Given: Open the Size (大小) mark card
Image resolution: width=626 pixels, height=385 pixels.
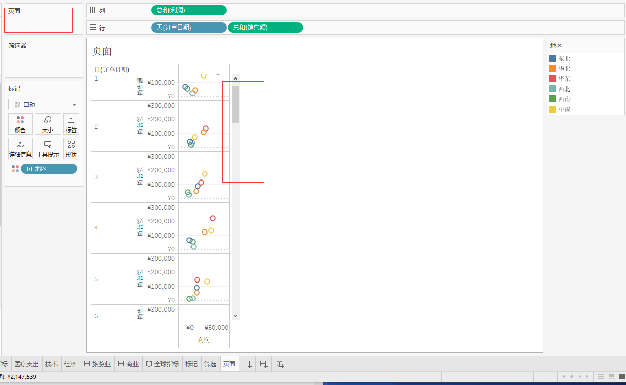Looking at the screenshot, I should pos(48,124).
